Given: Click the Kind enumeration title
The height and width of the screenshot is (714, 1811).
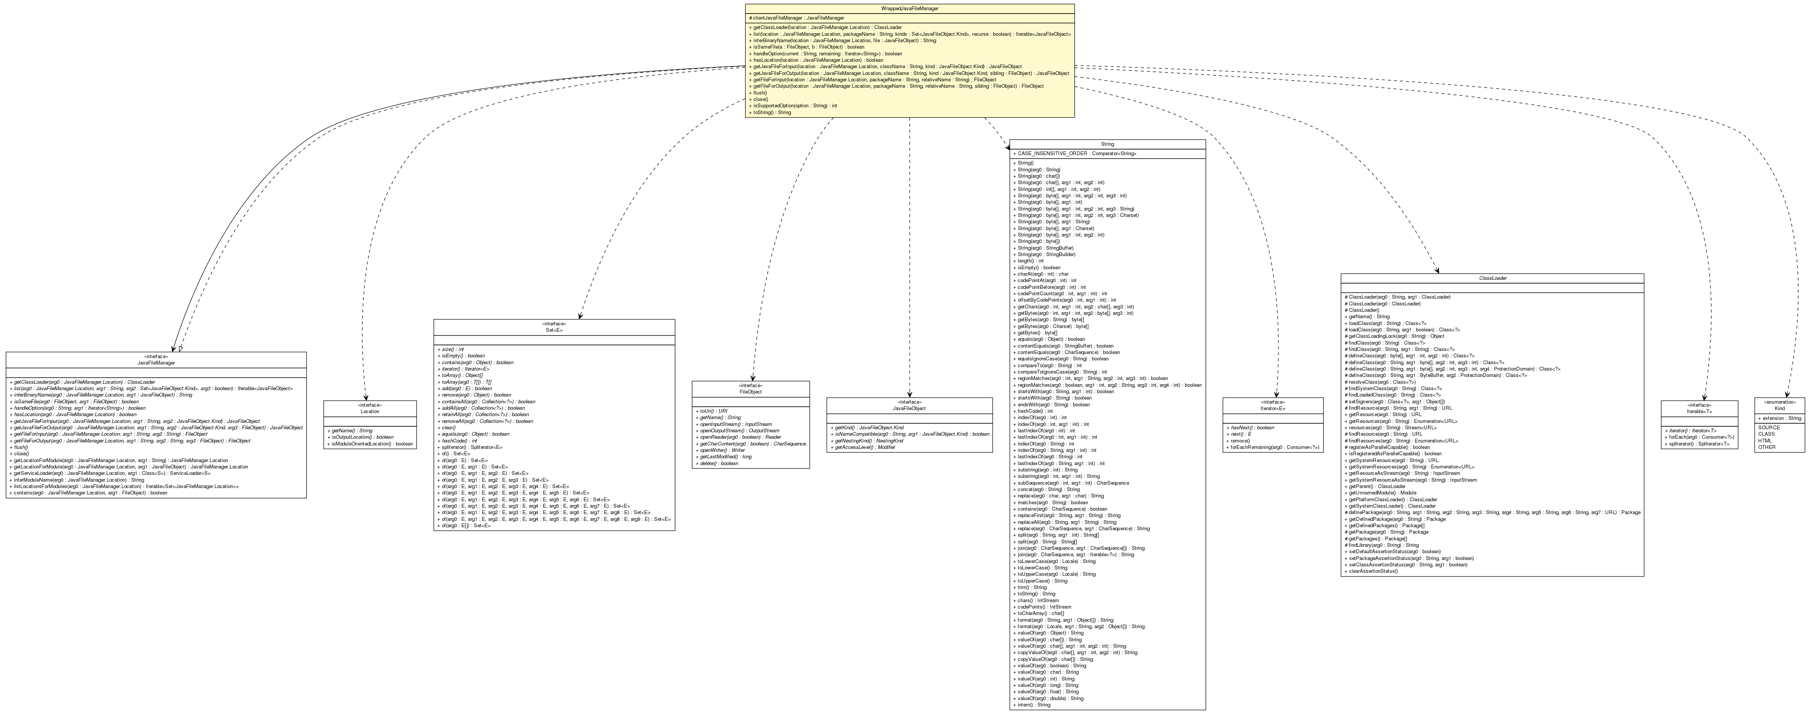Looking at the screenshot, I should pos(1779,409).
